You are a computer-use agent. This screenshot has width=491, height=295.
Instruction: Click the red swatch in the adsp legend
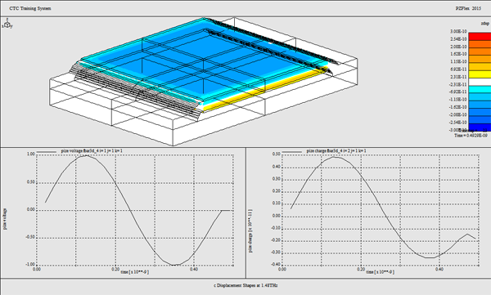(x=480, y=36)
